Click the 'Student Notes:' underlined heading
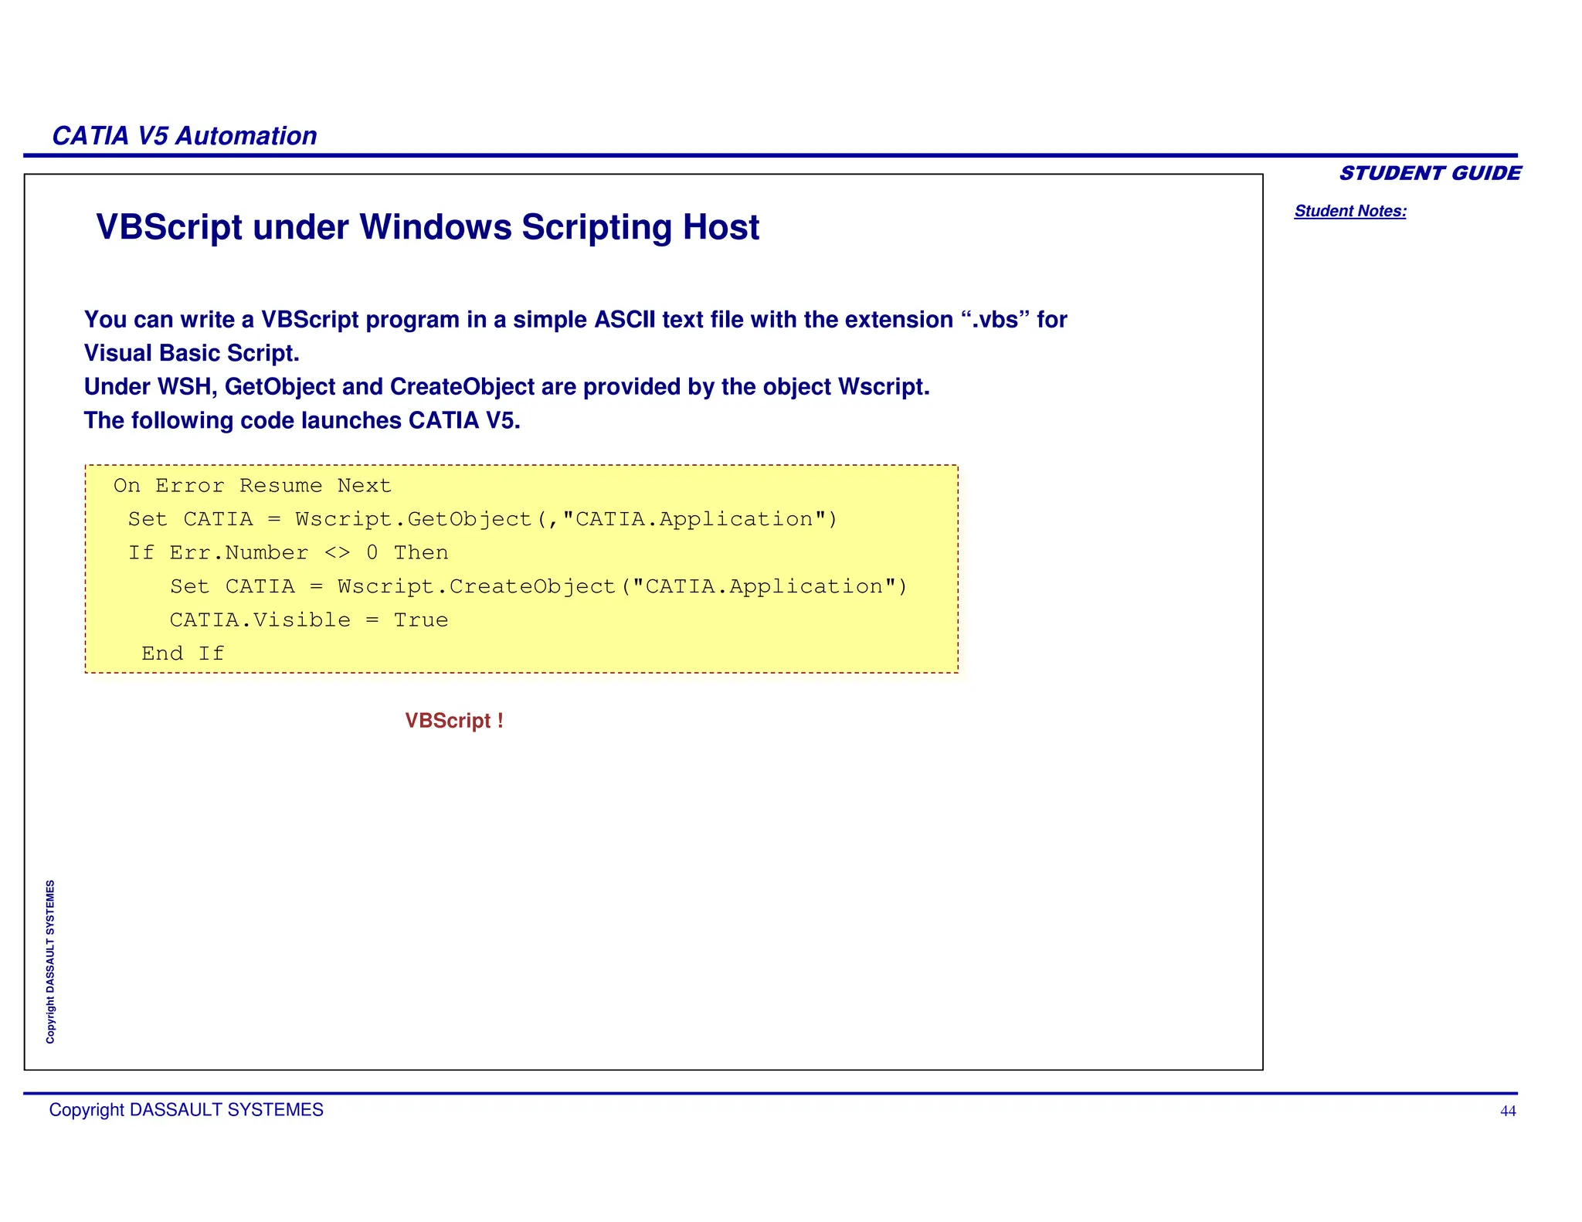 click(x=1349, y=211)
